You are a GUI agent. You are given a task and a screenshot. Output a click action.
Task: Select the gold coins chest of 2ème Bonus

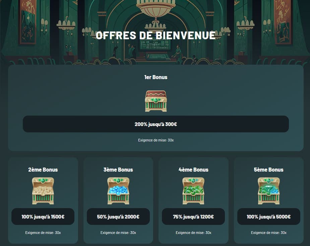pyautogui.click(x=43, y=191)
